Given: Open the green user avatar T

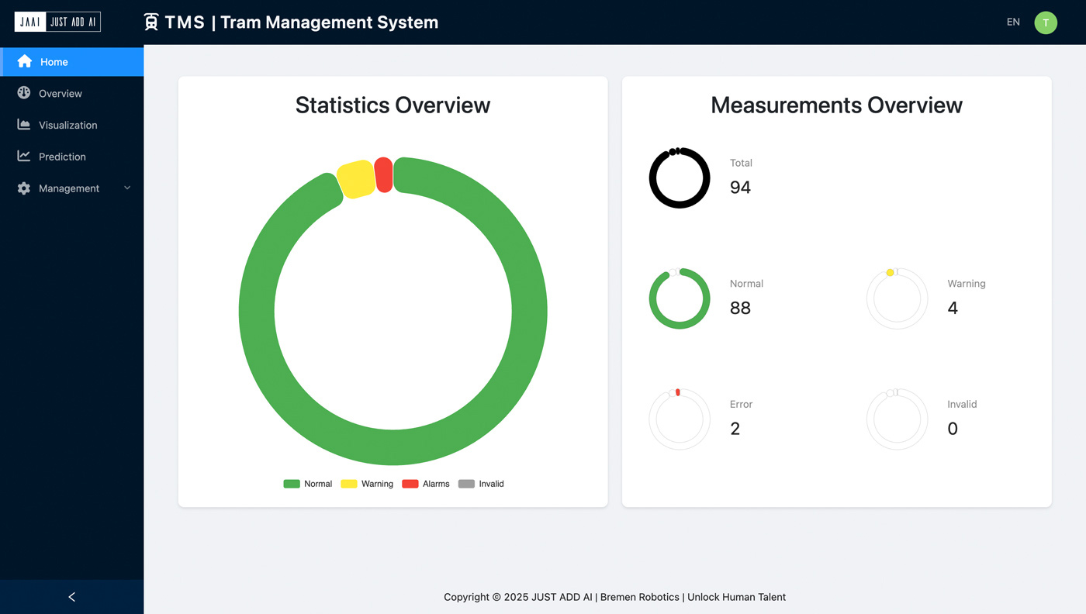Looking at the screenshot, I should (x=1045, y=22).
